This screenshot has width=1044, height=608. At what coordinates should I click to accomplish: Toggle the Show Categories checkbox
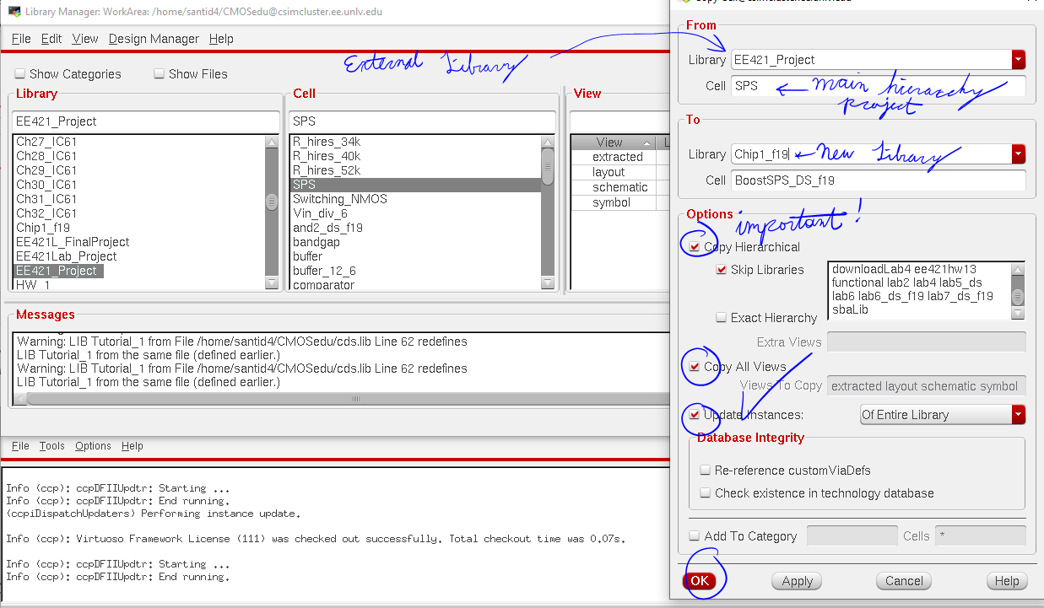point(20,74)
